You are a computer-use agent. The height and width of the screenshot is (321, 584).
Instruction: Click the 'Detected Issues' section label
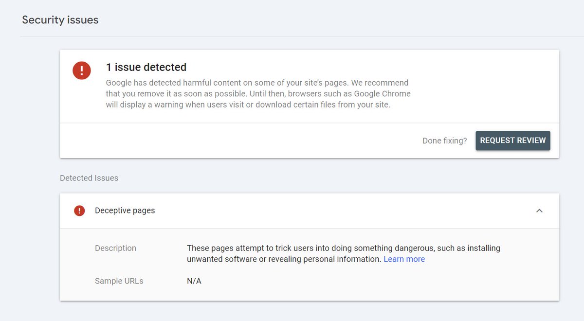pos(89,178)
